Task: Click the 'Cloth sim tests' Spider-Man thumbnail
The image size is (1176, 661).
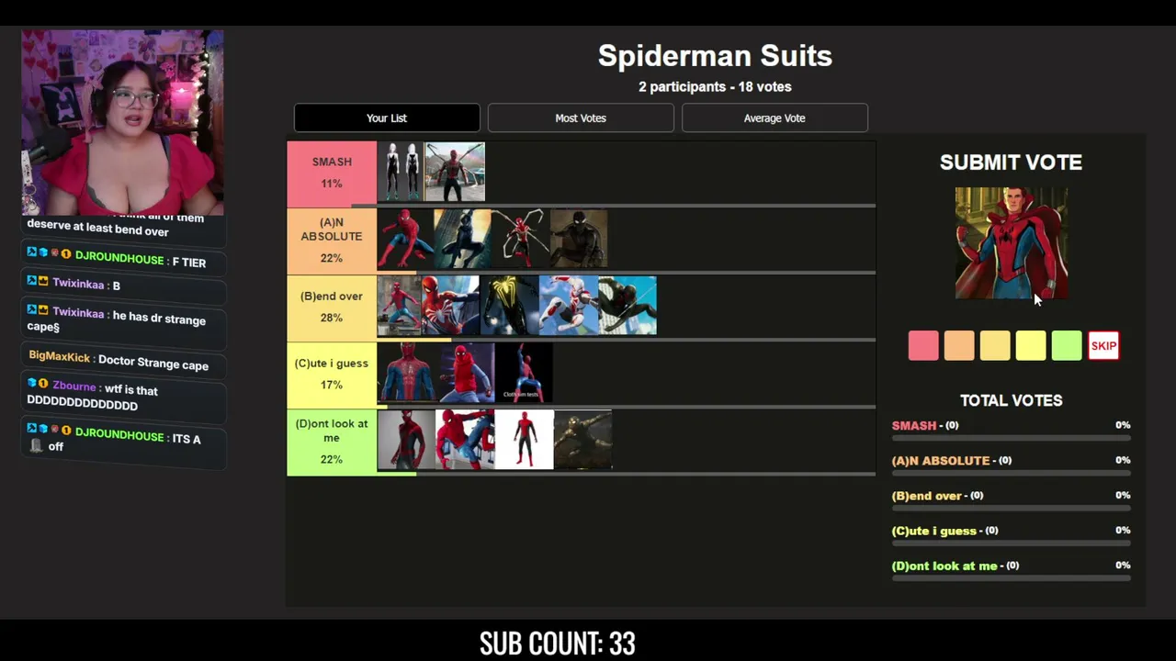Action: click(524, 373)
